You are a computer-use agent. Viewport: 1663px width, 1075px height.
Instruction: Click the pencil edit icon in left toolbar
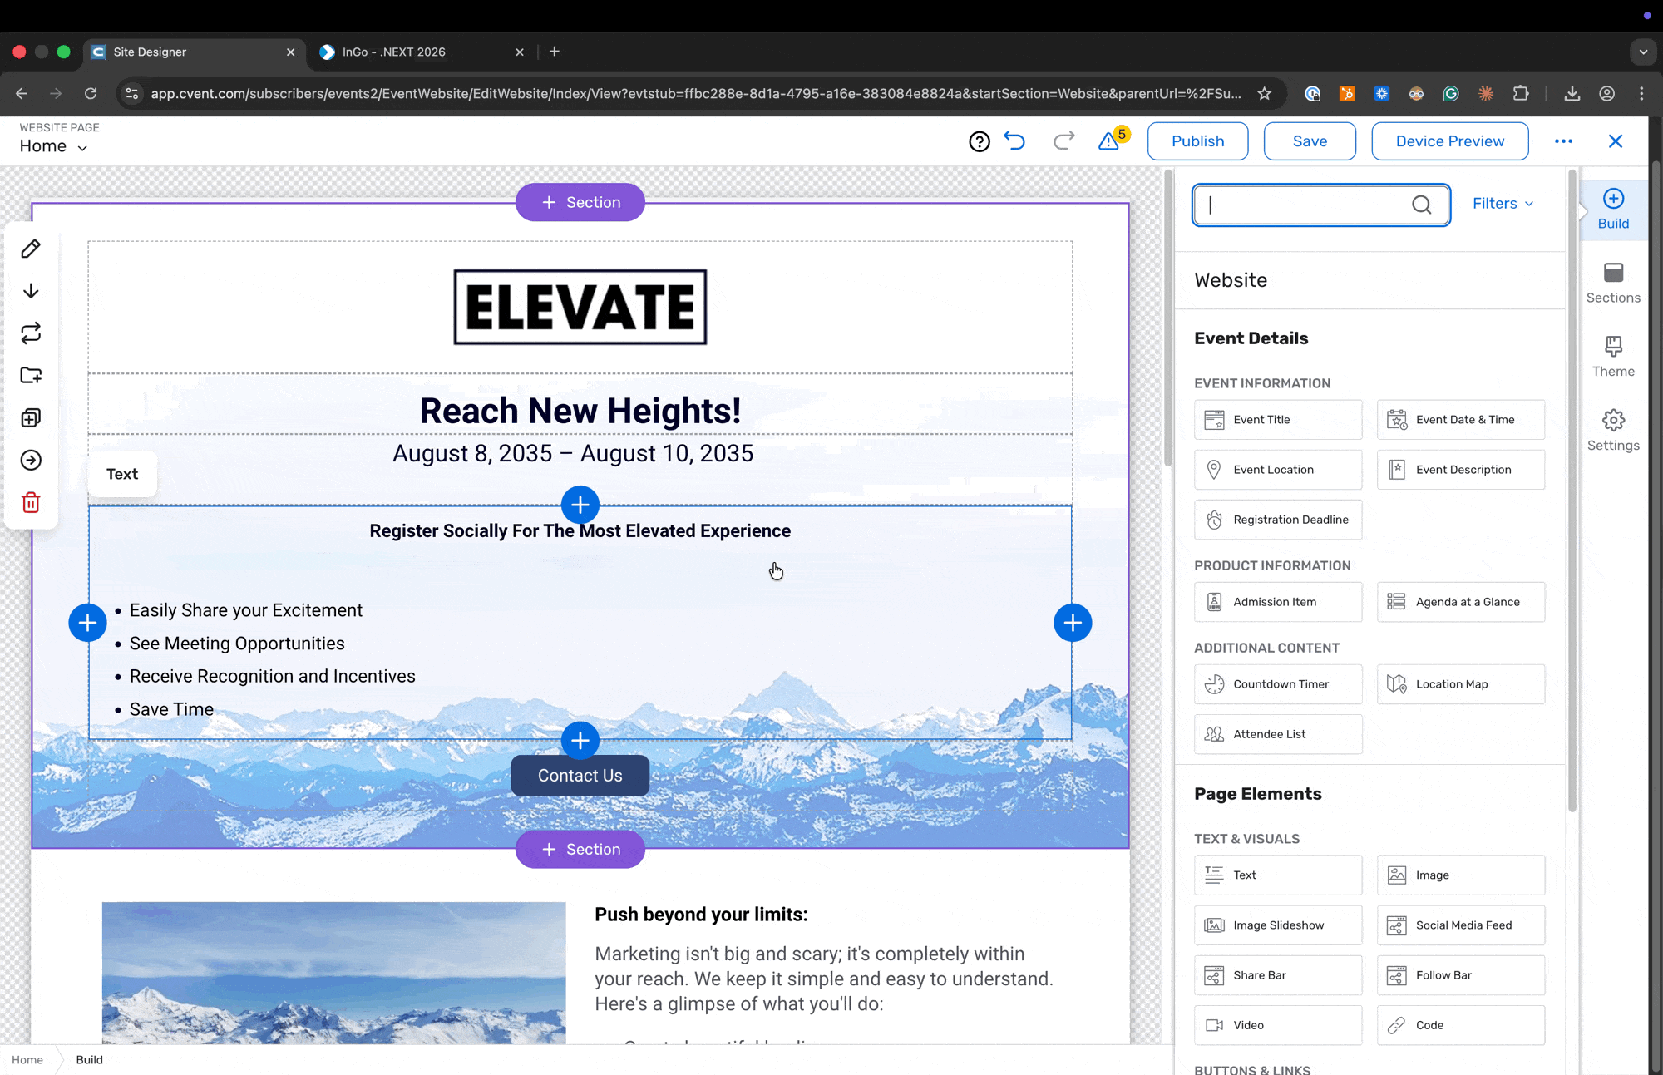31,249
